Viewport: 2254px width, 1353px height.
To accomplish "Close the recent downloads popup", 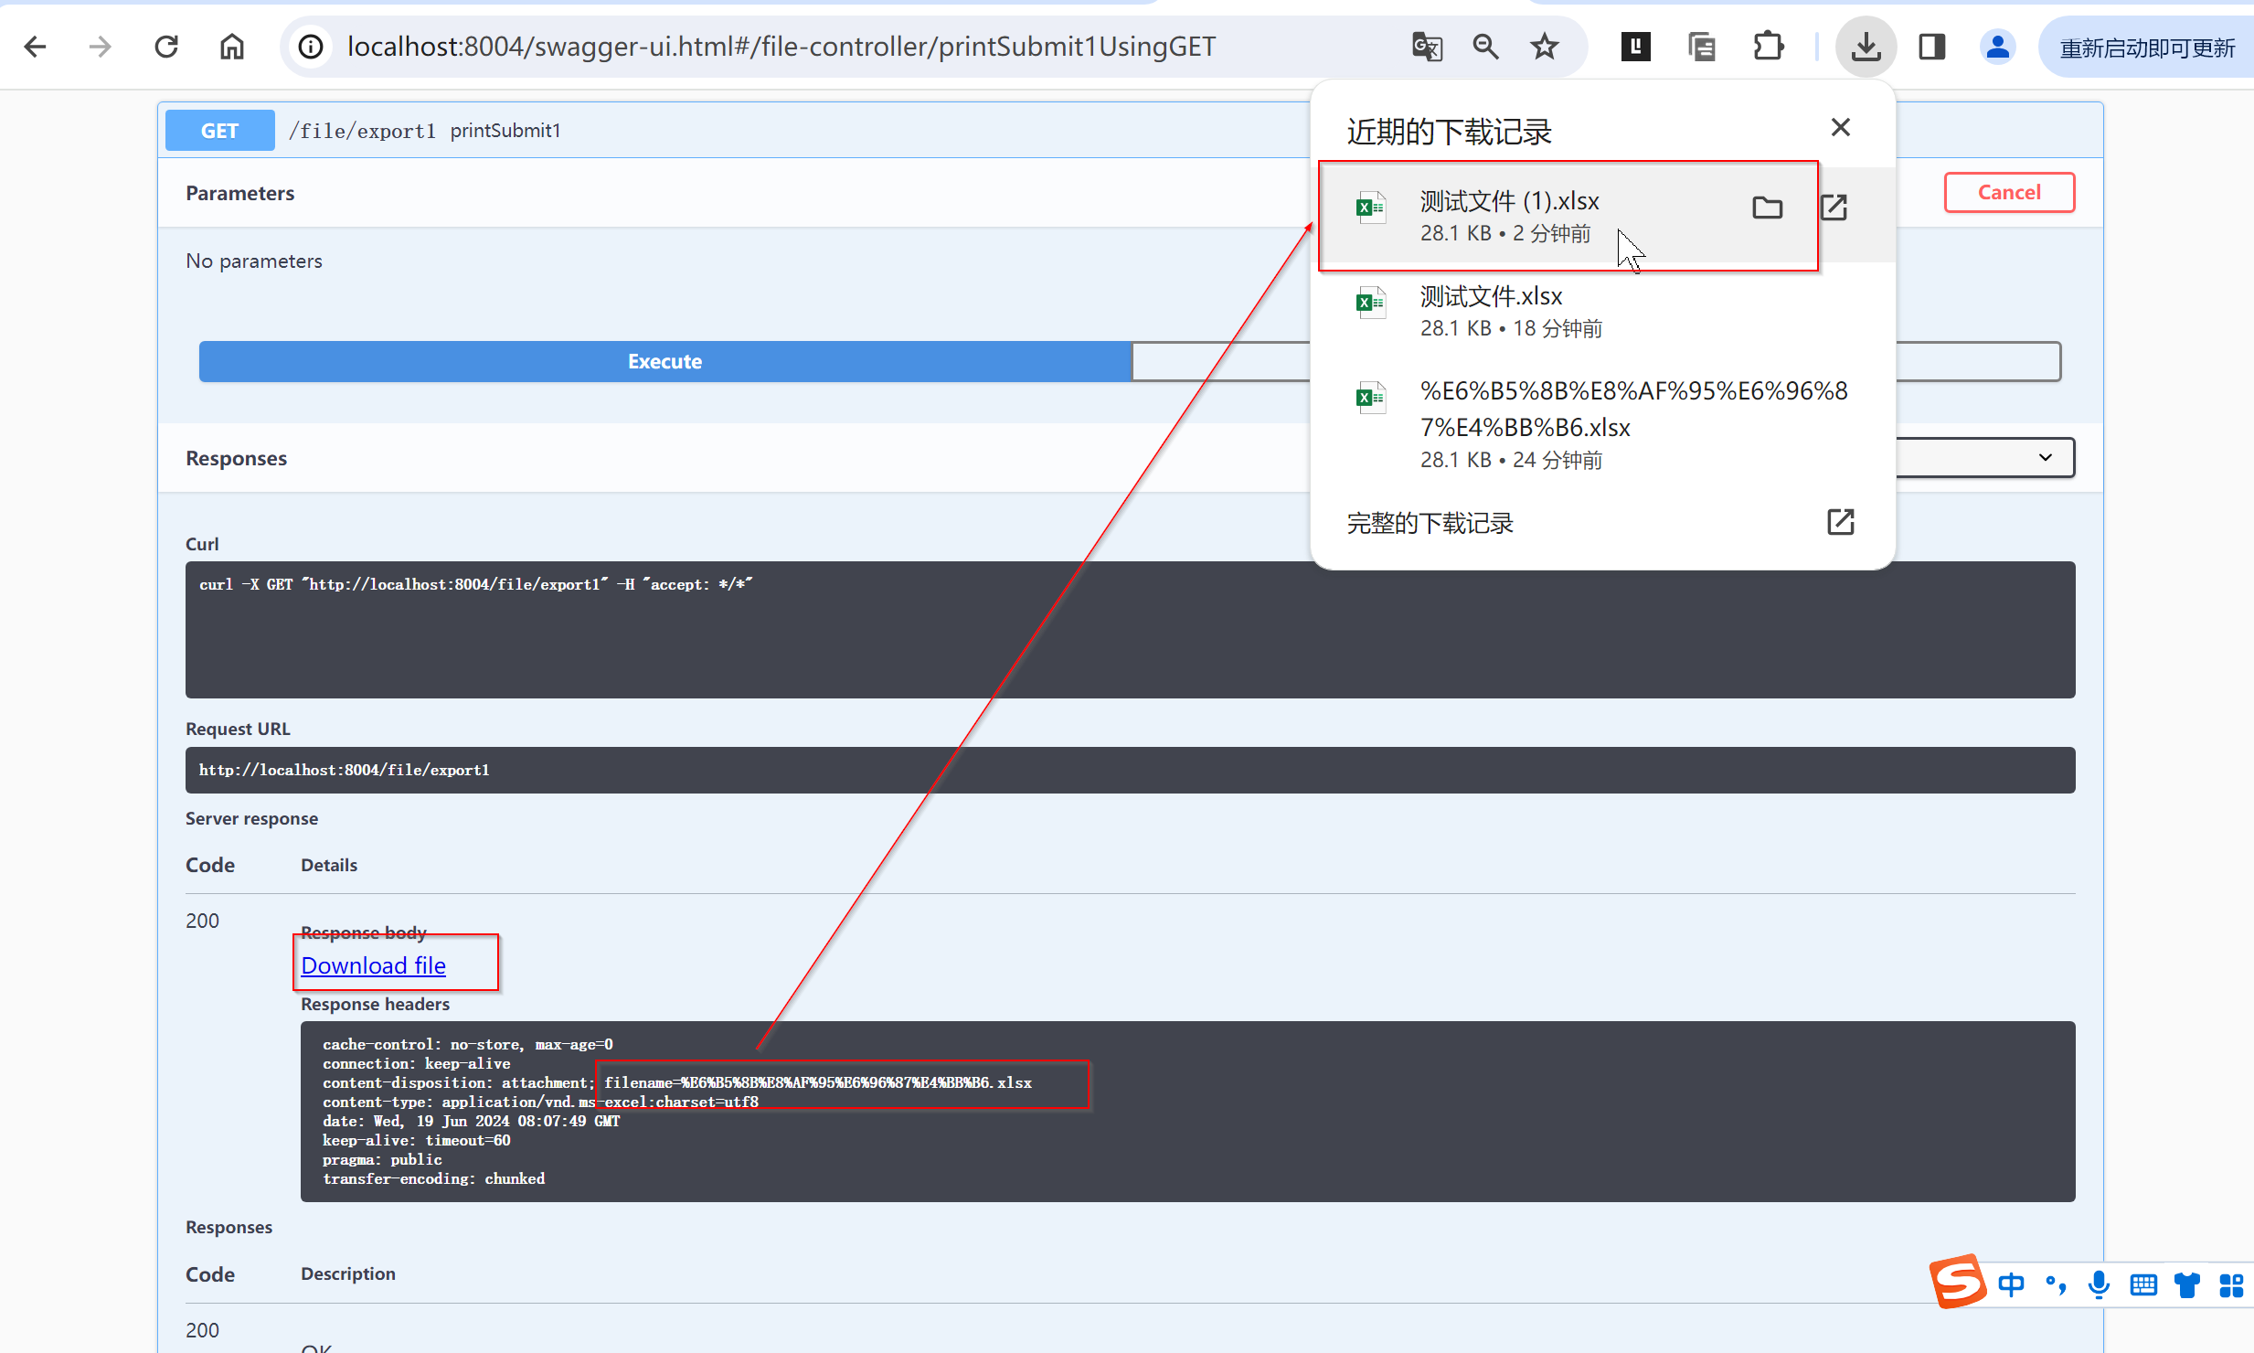I will click(x=1841, y=128).
